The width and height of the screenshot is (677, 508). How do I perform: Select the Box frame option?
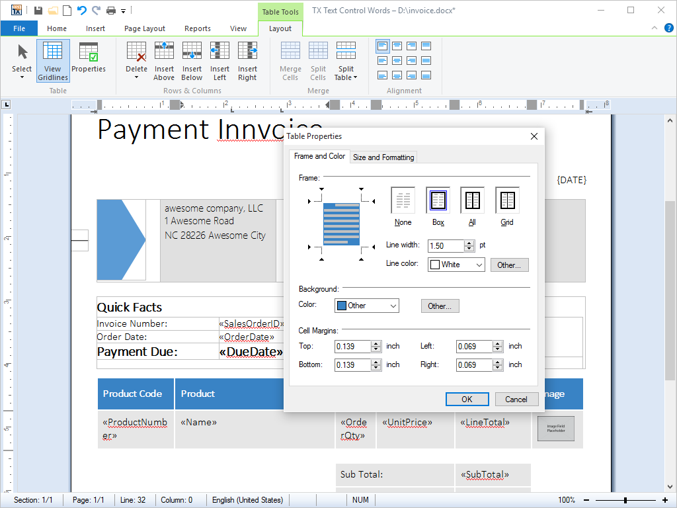[438, 200]
